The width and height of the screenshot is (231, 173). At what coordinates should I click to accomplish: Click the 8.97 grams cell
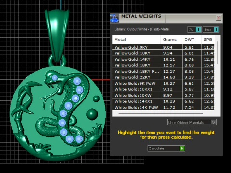(171, 95)
